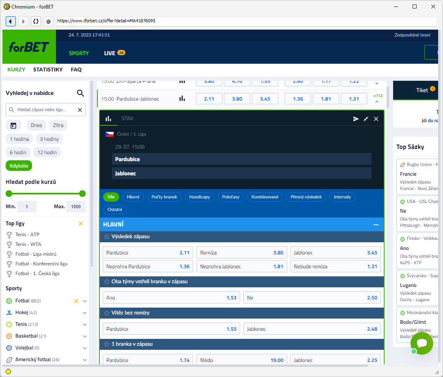Open statistics icon in Pardubice-Jablonec row
Screen dimensions: 443x377
[x=182, y=99]
